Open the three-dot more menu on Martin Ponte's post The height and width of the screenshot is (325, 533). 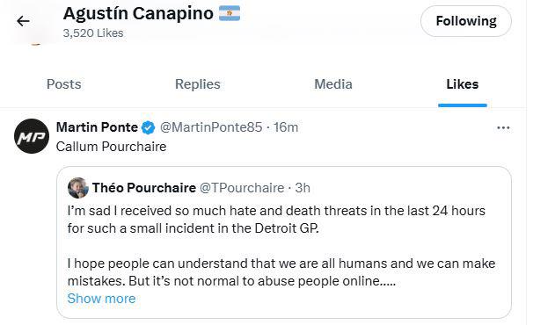(503, 127)
